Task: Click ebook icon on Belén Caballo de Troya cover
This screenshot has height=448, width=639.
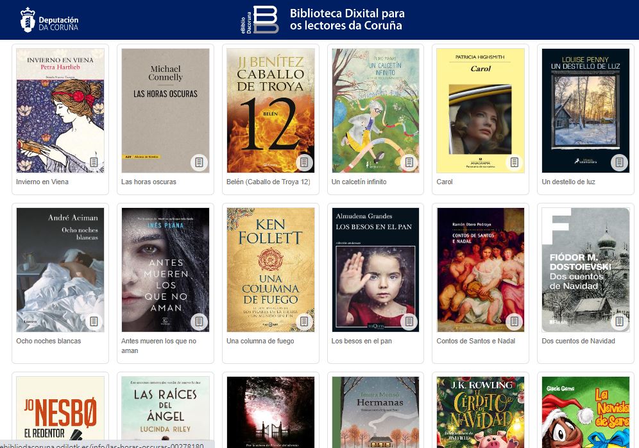Action: [304, 162]
